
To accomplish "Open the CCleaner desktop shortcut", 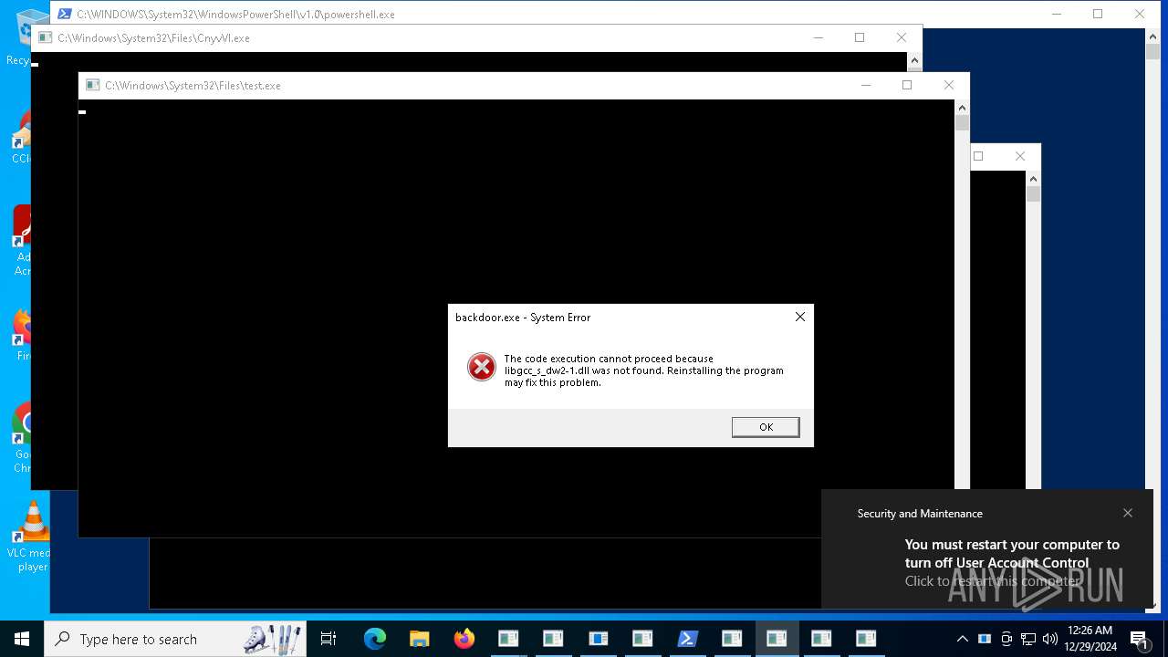I will (22, 137).
